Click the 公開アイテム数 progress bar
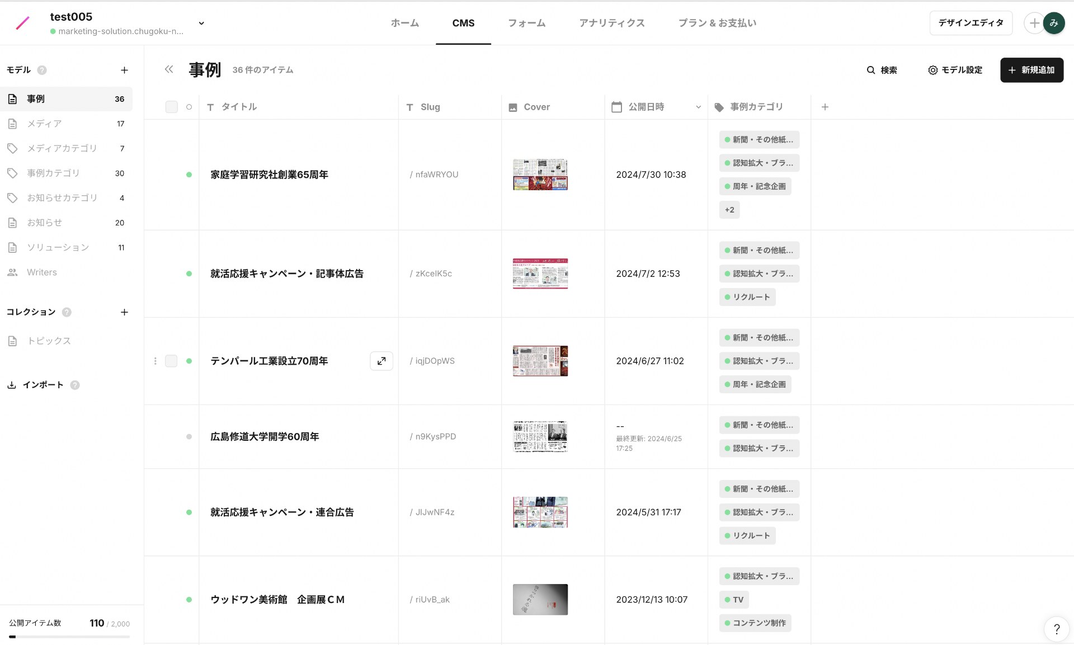 tap(69, 637)
